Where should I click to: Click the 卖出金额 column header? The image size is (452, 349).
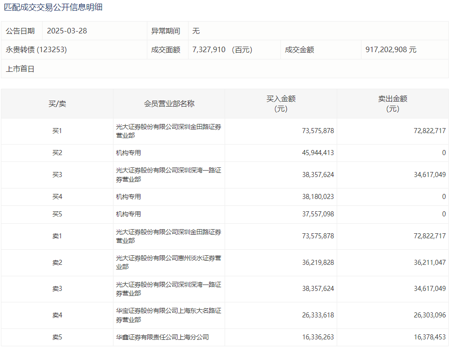pyautogui.click(x=393, y=104)
